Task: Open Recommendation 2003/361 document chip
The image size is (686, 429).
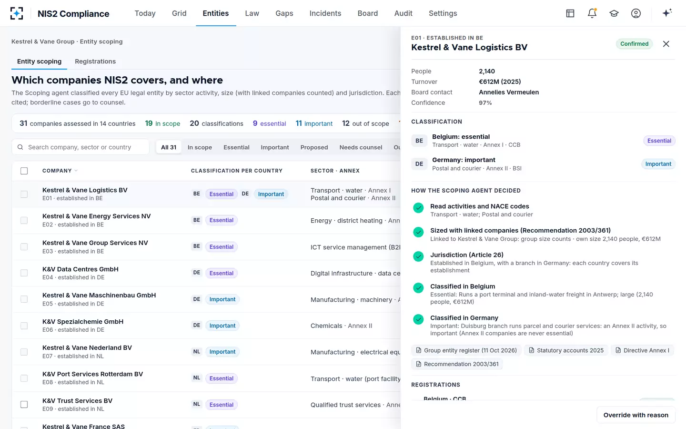Action: (457, 364)
